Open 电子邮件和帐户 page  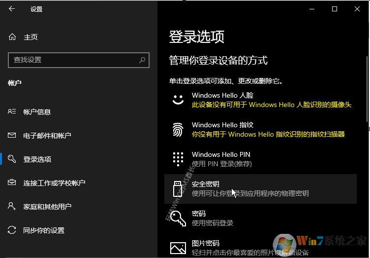pyautogui.click(x=47, y=136)
